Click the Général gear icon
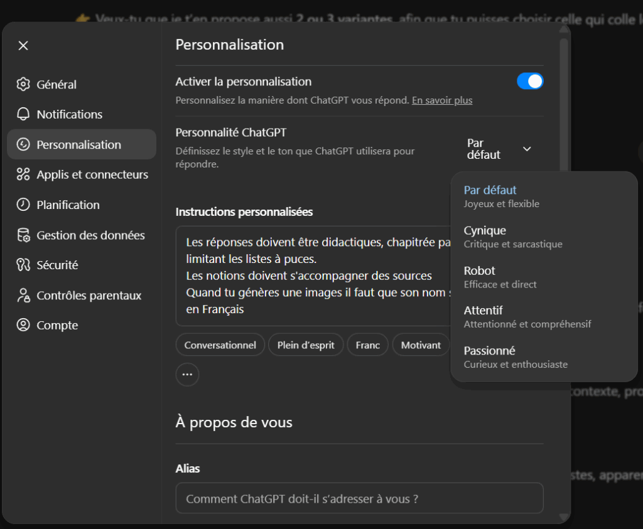Screen dimensions: 643x529 [x=23, y=84]
